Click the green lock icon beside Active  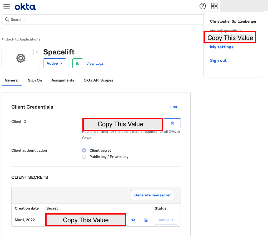[x=77, y=63]
